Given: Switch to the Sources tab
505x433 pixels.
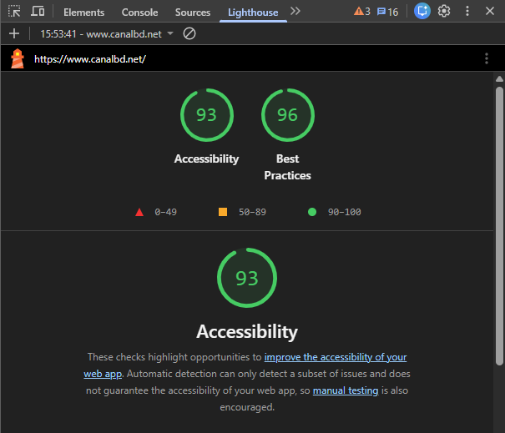Looking at the screenshot, I should click(x=193, y=13).
